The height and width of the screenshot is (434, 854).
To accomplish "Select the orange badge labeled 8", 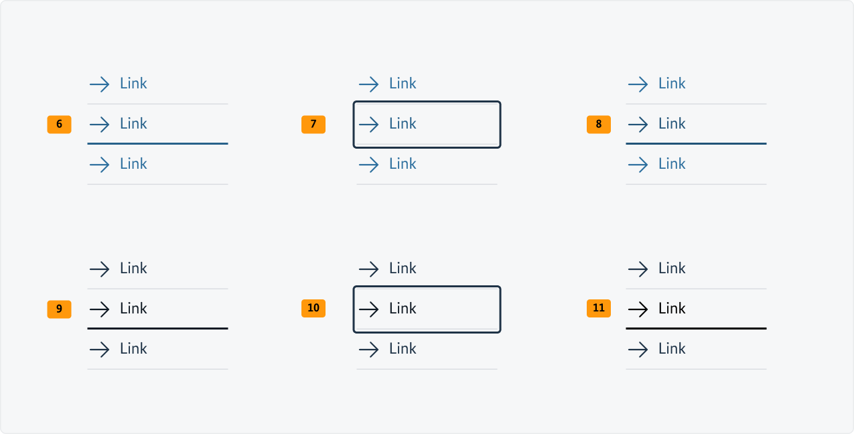I will click(598, 124).
